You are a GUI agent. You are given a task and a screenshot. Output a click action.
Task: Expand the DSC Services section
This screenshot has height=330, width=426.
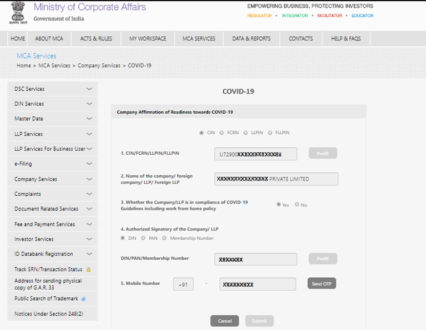tap(52, 89)
